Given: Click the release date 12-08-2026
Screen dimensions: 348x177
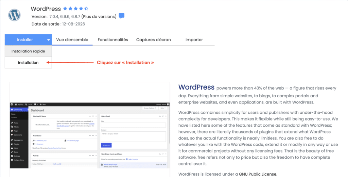Looking at the screenshot, I should 73,24.
